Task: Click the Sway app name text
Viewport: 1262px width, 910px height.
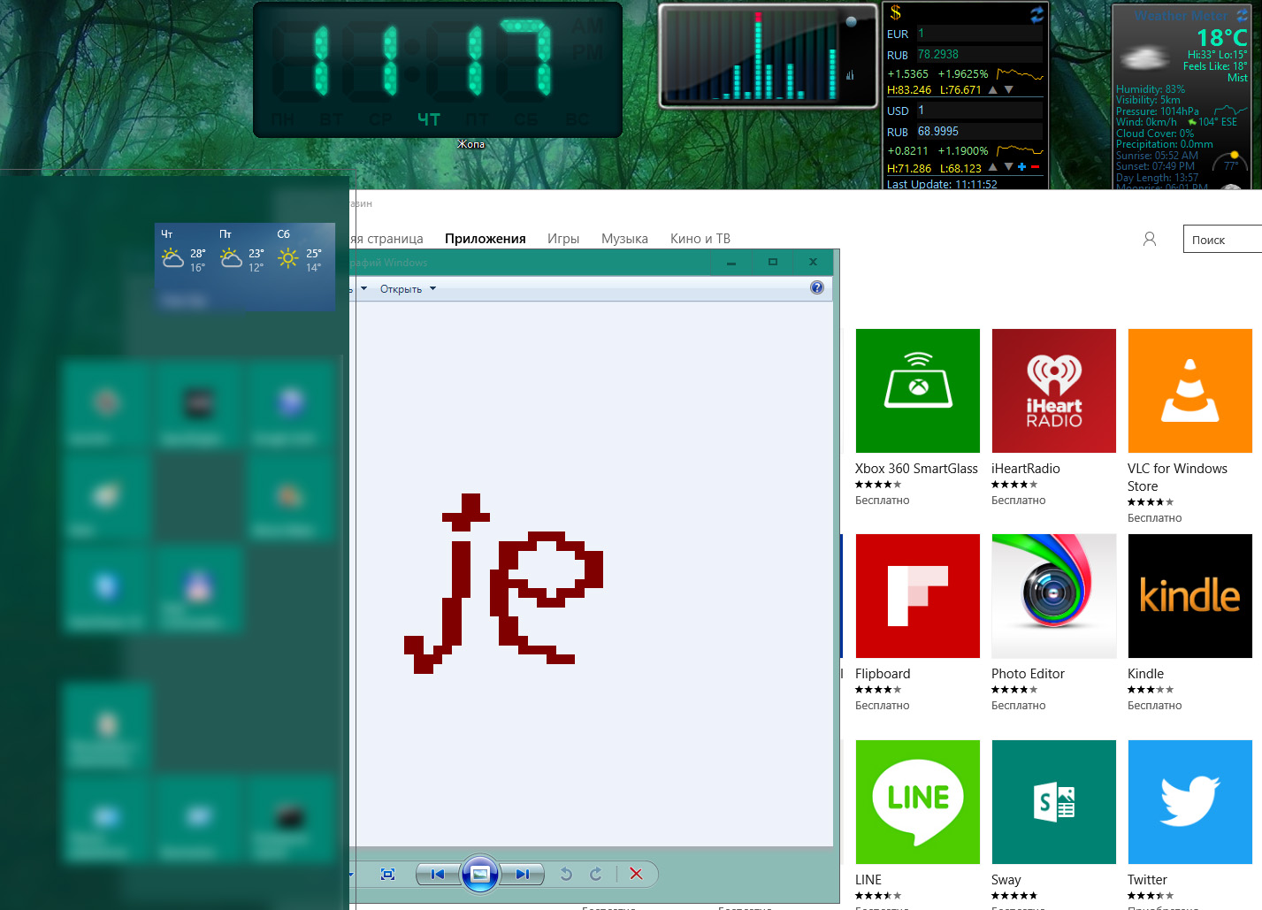Action: [1006, 880]
